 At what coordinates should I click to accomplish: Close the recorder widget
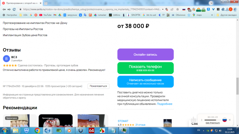point(230,120)
